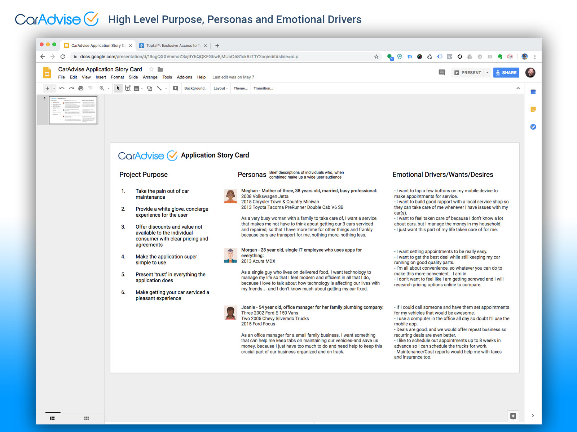Screen dimensions: 577x432
Task: Open Google Tasks side panel
Action: coord(533,127)
